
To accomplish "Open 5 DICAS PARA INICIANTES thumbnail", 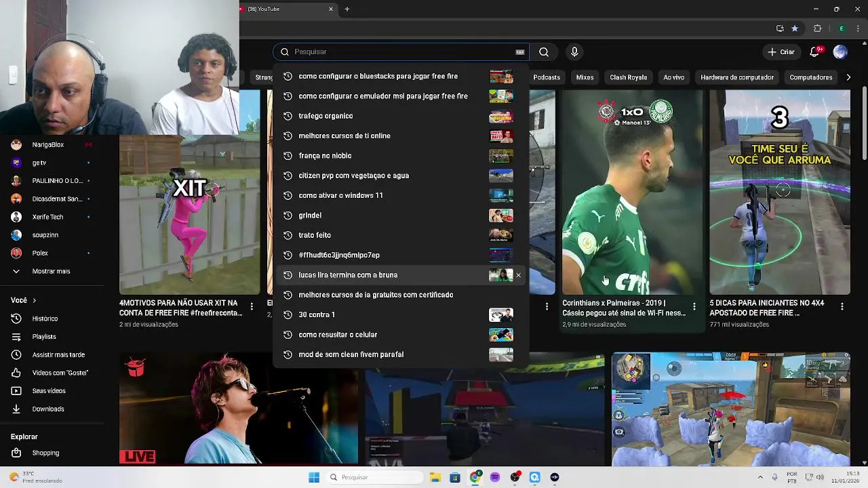I will tap(780, 192).
